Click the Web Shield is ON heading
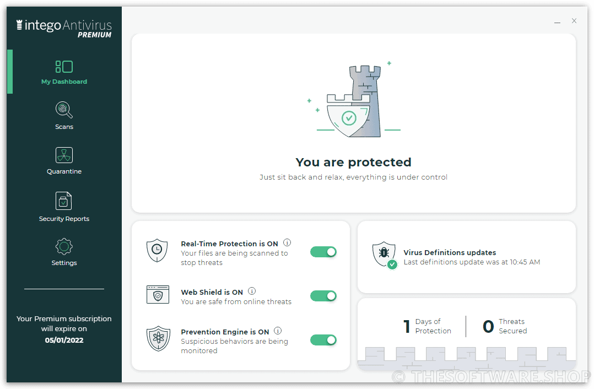The height and width of the screenshot is (389, 594). point(212,293)
